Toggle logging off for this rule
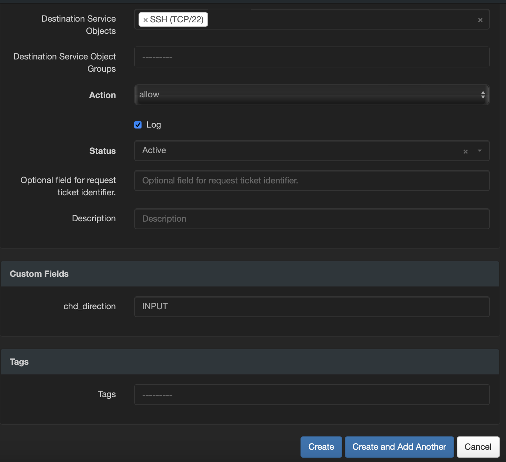Viewport: 506px width, 462px height. (138, 125)
